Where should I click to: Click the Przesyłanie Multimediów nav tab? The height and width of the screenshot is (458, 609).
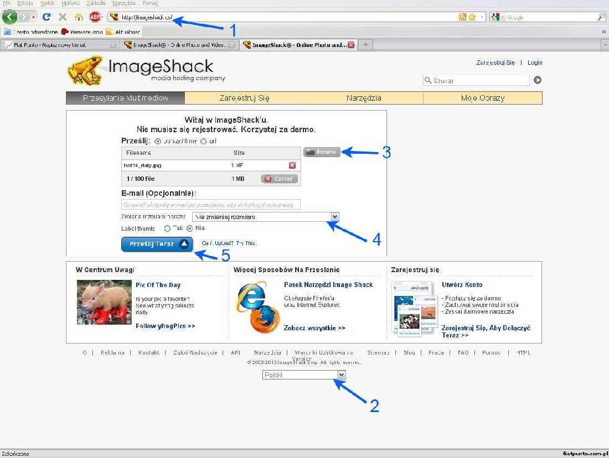(x=126, y=98)
